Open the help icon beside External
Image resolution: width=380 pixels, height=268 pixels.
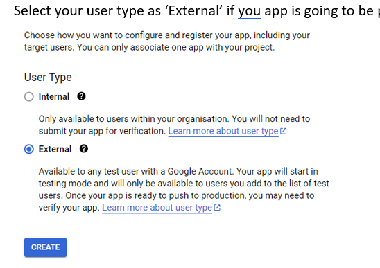[x=84, y=149]
